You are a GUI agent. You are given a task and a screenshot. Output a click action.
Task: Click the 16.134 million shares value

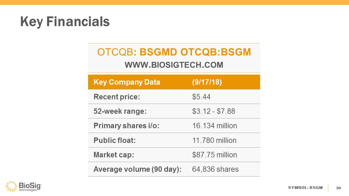(215, 126)
